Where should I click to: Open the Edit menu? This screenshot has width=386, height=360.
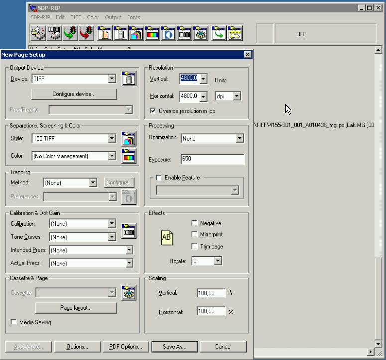(60, 17)
